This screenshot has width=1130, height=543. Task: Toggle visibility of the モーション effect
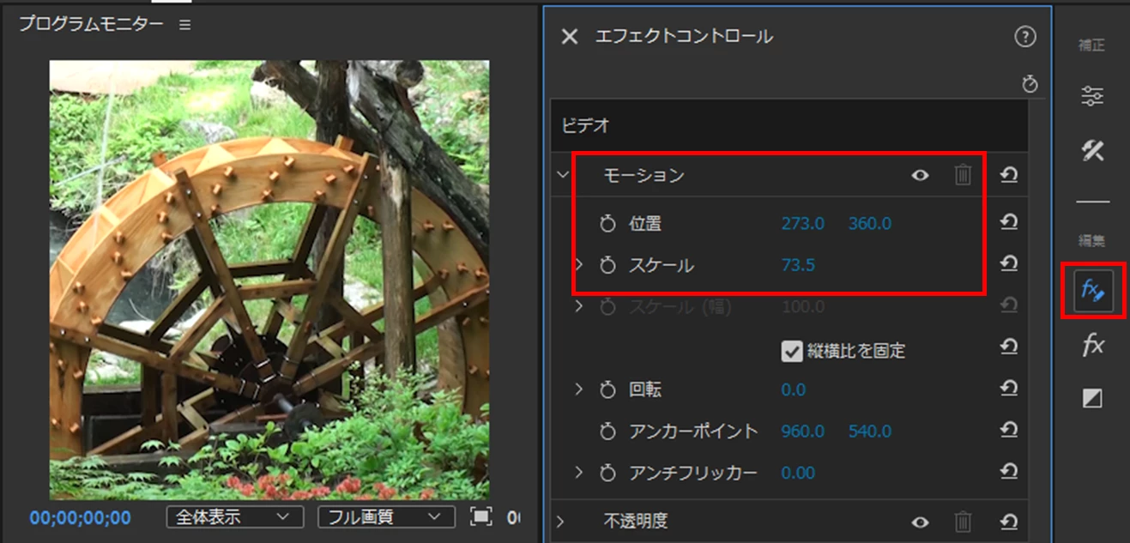tap(921, 175)
